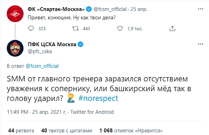Share the Spartak tweet via the share icon
The image size is (209, 135).
[x=172, y=28]
